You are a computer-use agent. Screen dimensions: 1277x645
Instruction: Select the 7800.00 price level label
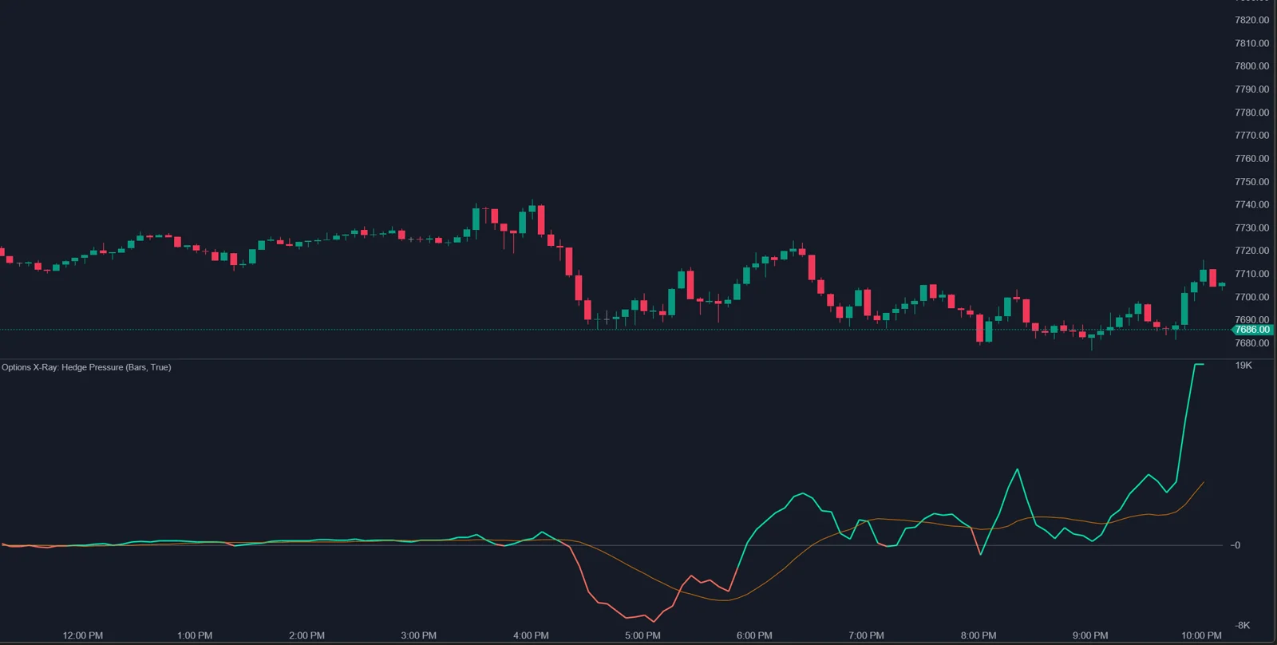pos(1251,66)
